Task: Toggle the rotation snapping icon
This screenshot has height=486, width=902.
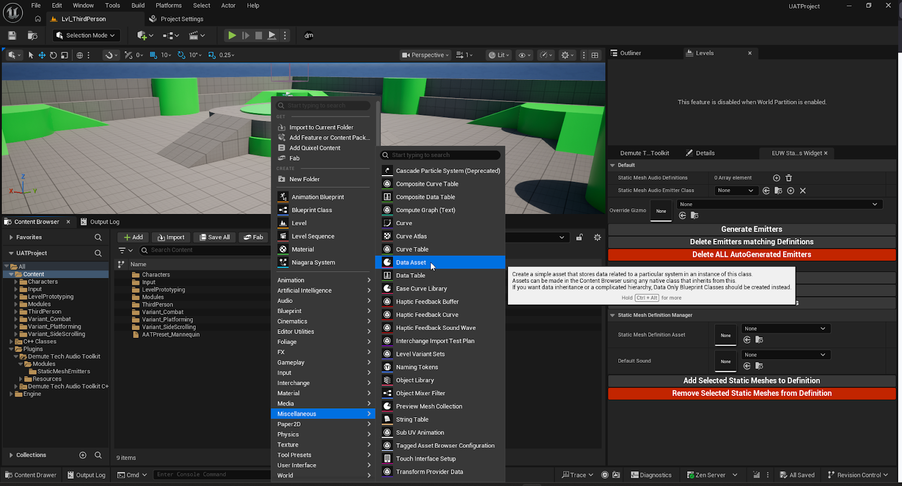Action: pyautogui.click(x=181, y=55)
